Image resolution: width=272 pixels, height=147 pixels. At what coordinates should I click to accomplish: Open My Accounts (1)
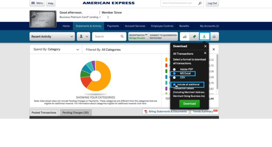[209, 26]
